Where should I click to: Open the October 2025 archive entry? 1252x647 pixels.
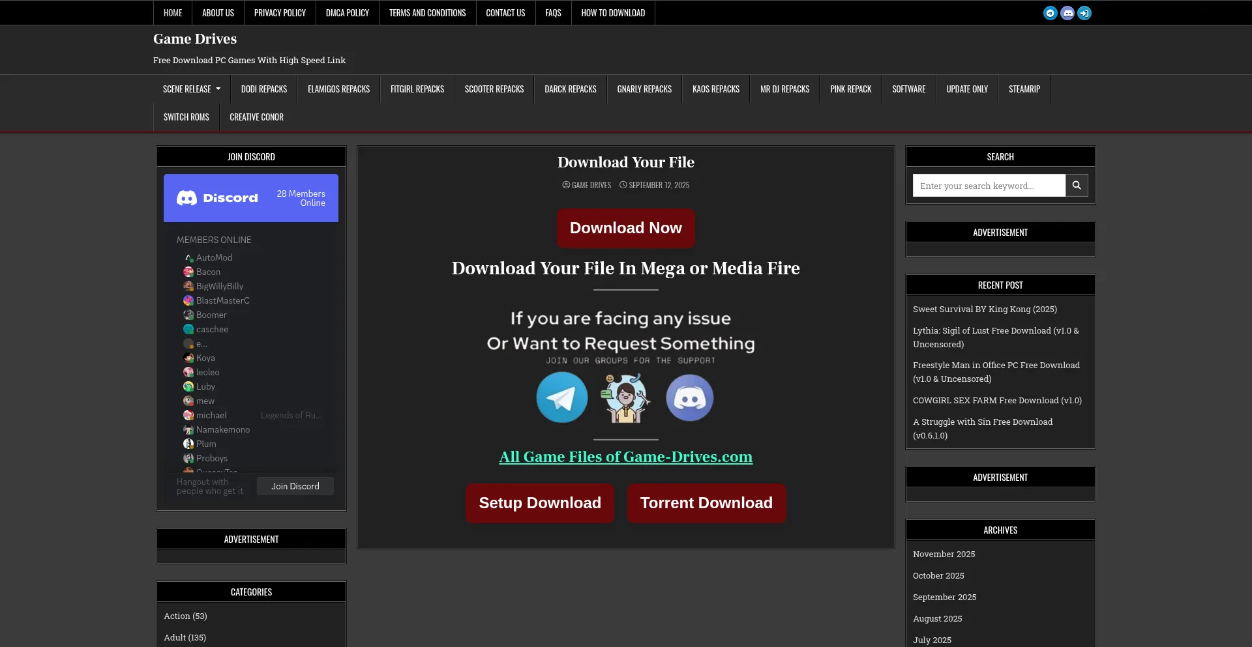point(938,575)
